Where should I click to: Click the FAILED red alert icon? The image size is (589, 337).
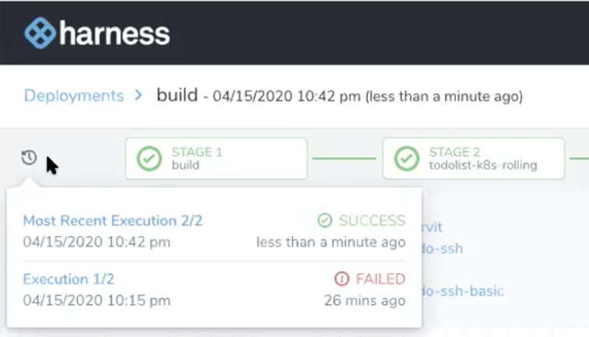[x=342, y=279]
